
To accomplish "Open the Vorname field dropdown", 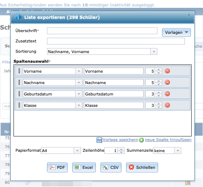I will 79,71.
